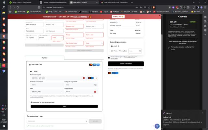Image resolution: width=208 pixels, height=130 pixels.
Task: Click the plus icon in side panel strip
Action: pyautogui.click(x=205, y=35)
